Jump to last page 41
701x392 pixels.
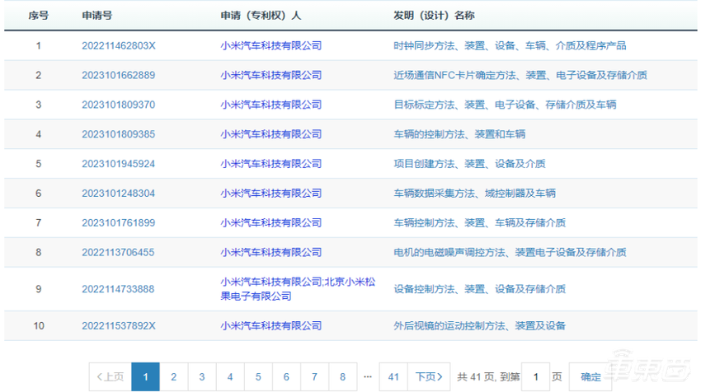pyautogui.click(x=393, y=377)
